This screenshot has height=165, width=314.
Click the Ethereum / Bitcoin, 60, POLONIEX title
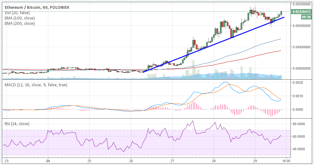point(37,8)
